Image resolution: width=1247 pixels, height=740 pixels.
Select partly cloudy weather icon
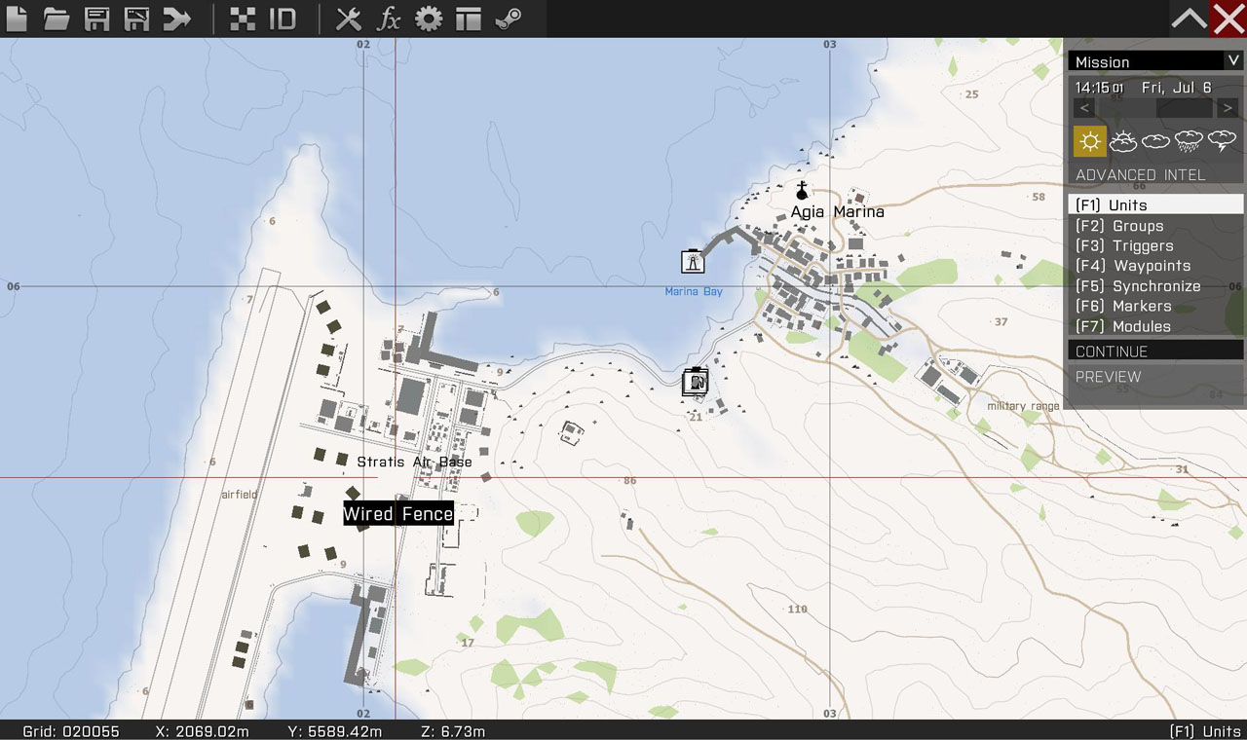[x=1123, y=141]
